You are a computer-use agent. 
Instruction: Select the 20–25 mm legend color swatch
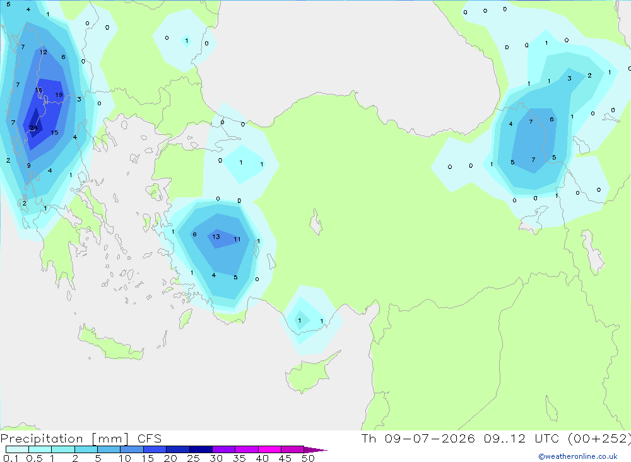pos(178,449)
